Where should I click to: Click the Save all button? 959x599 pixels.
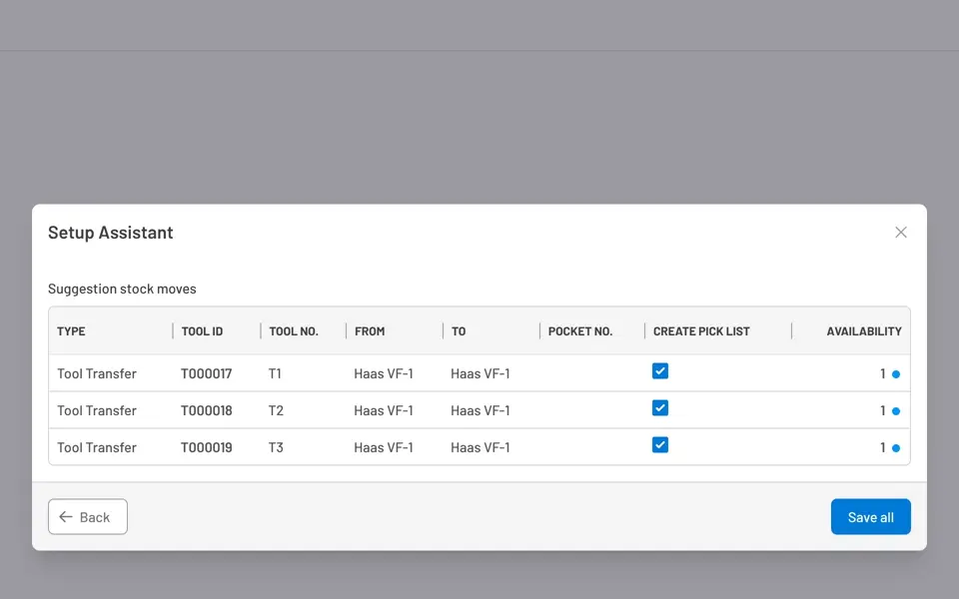coord(870,516)
